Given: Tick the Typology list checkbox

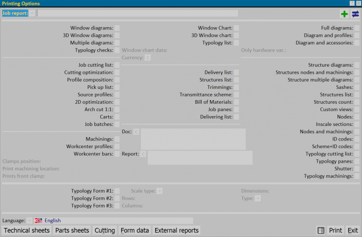Looking at the screenshot, I should coord(236,43).
